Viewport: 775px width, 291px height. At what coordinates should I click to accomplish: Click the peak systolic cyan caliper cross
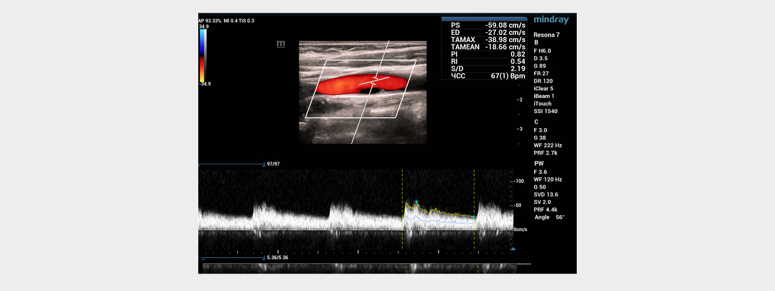pyautogui.click(x=416, y=201)
